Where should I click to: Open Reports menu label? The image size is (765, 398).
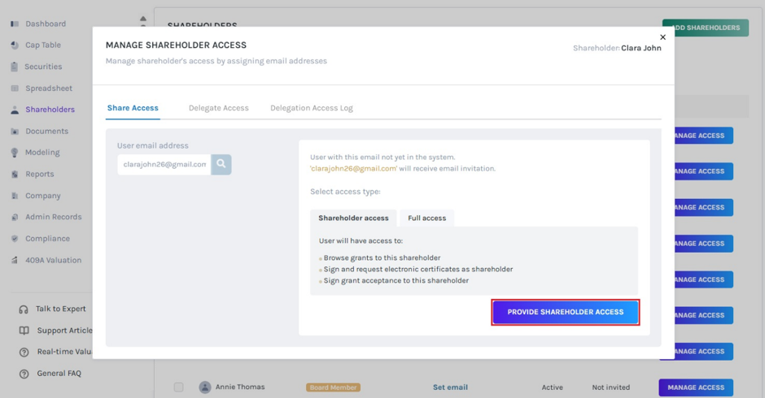point(40,174)
